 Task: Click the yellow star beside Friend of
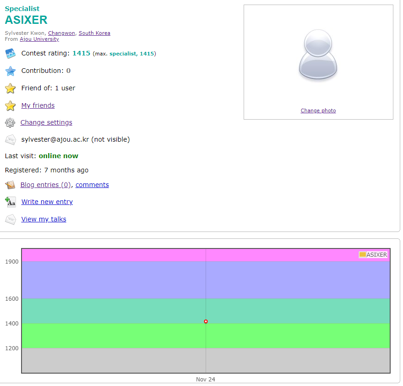(10, 88)
